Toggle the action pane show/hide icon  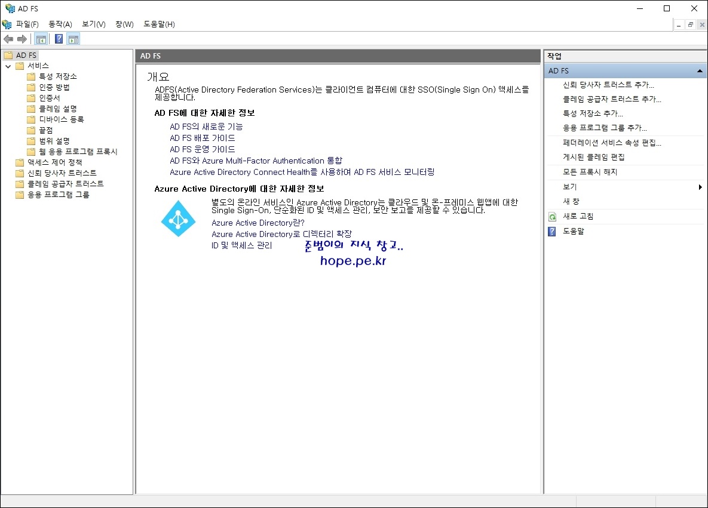point(73,39)
